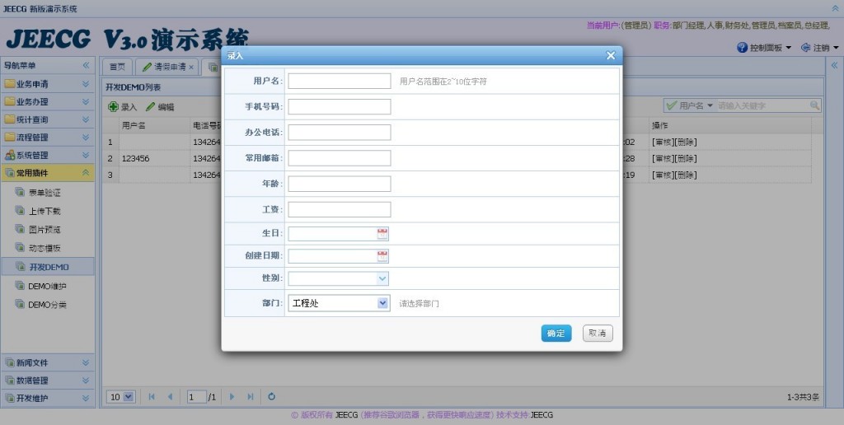Image resolution: width=844 pixels, height=425 pixels.
Task: Click the 办公电话 input field
Action: coord(339,133)
